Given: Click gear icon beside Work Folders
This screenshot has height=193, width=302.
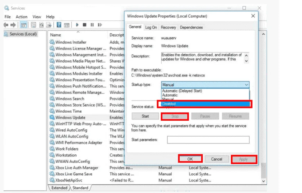Looking at the screenshot, I should click(52, 149).
